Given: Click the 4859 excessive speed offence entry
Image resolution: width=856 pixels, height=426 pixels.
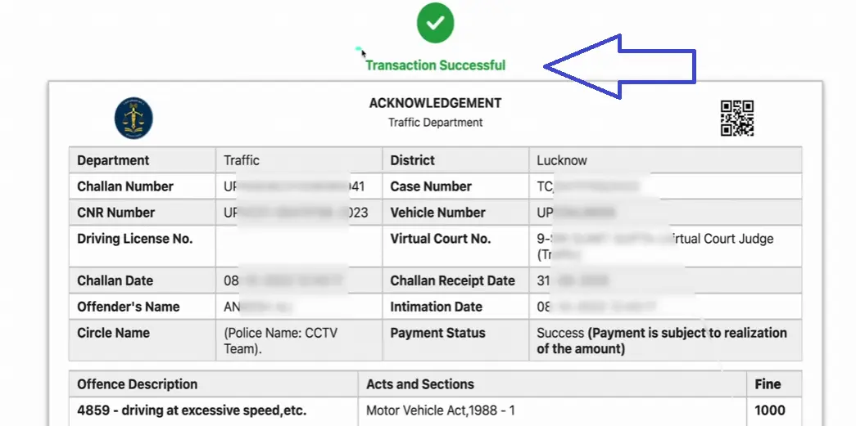Looking at the screenshot, I should tap(192, 410).
